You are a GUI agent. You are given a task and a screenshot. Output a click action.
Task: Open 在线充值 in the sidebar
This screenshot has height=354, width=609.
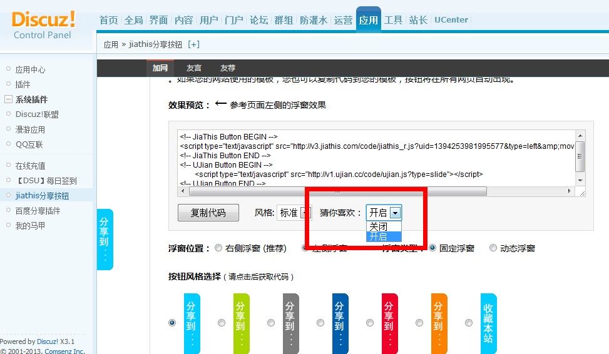pos(30,166)
